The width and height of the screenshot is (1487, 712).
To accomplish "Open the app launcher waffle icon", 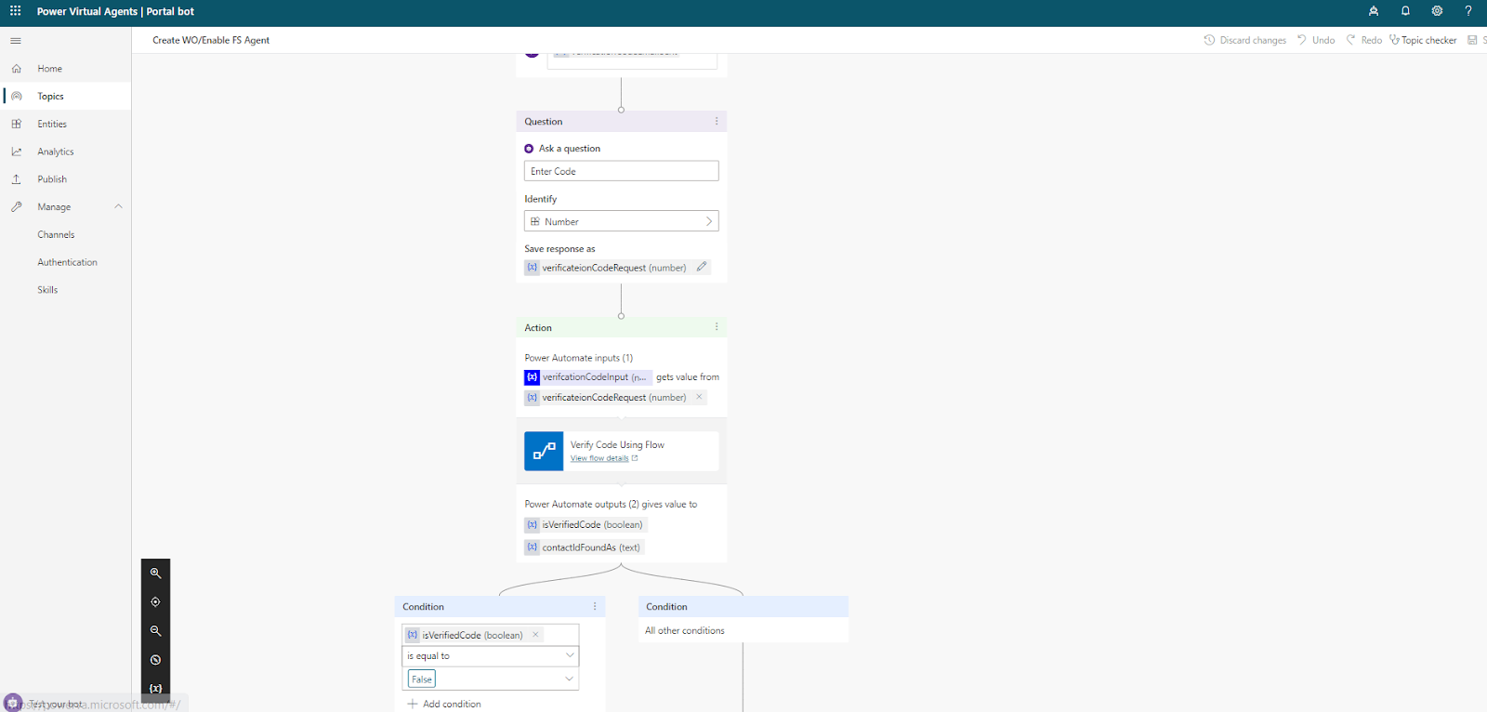I will tap(15, 11).
